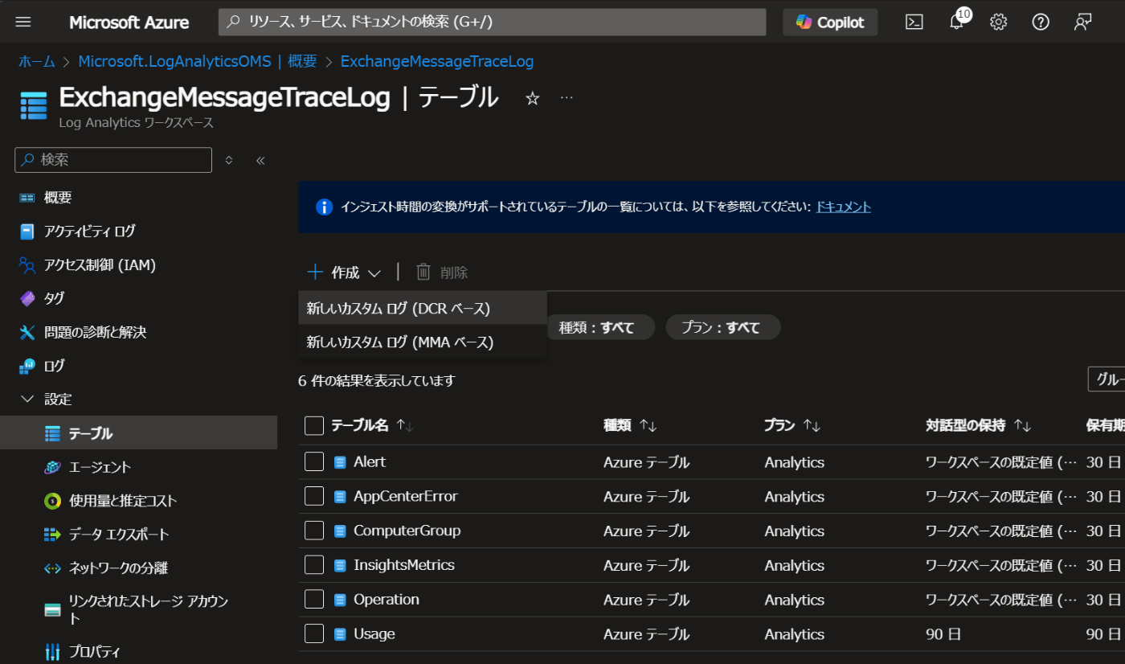Click the ComputerGroup table name
This screenshot has width=1125, height=664.
click(x=407, y=531)
